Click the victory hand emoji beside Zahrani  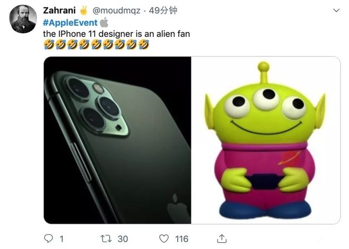point(84,11)
